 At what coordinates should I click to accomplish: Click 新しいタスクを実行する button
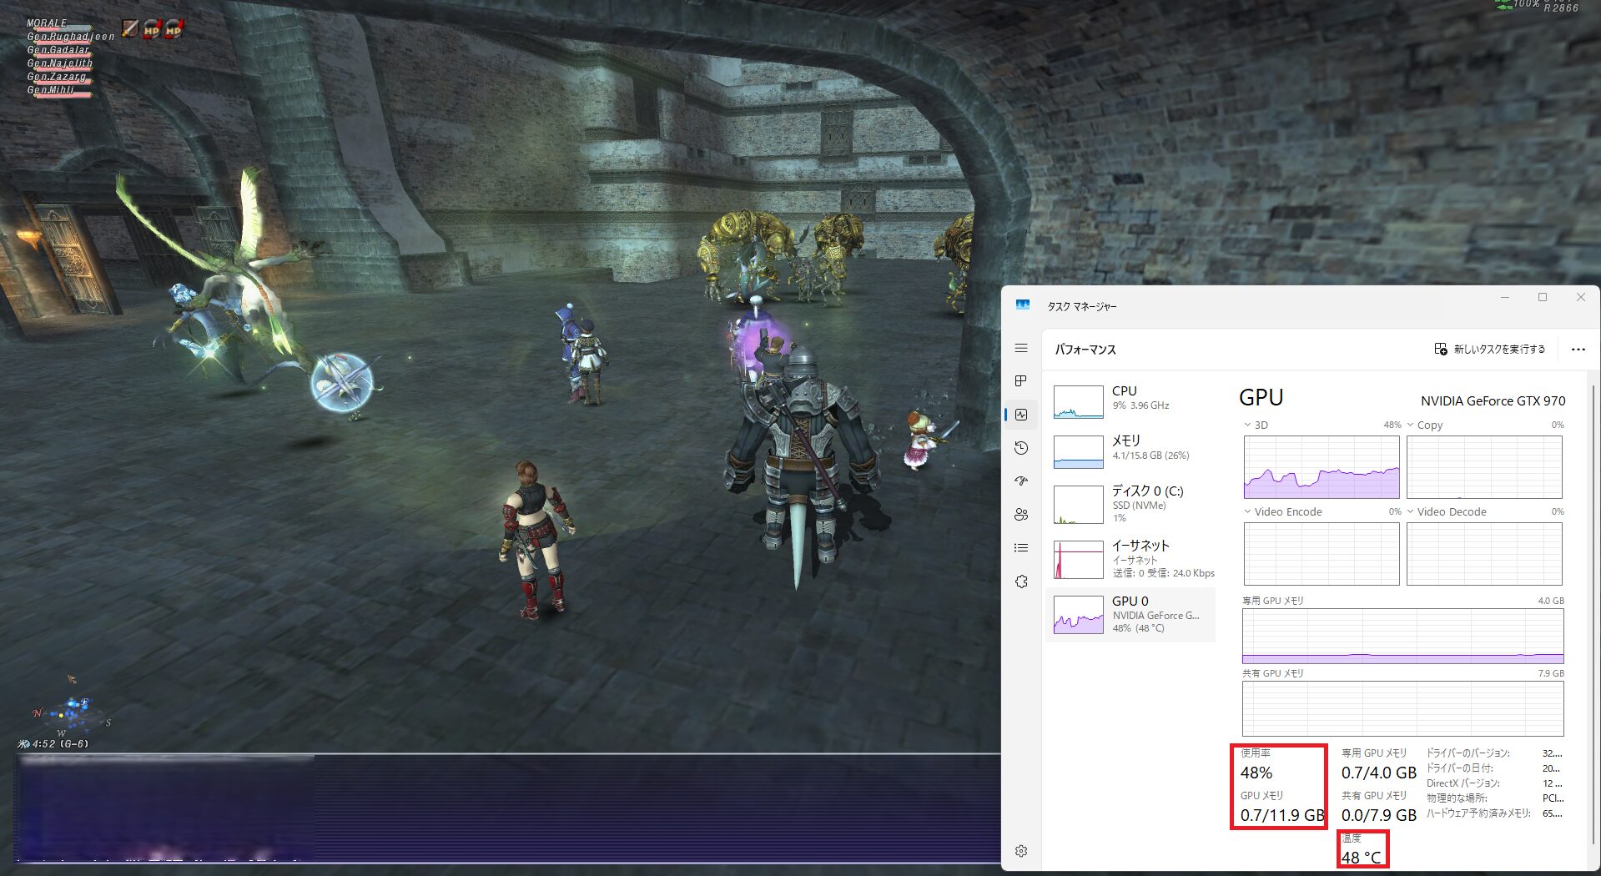tap(1490, 350)
